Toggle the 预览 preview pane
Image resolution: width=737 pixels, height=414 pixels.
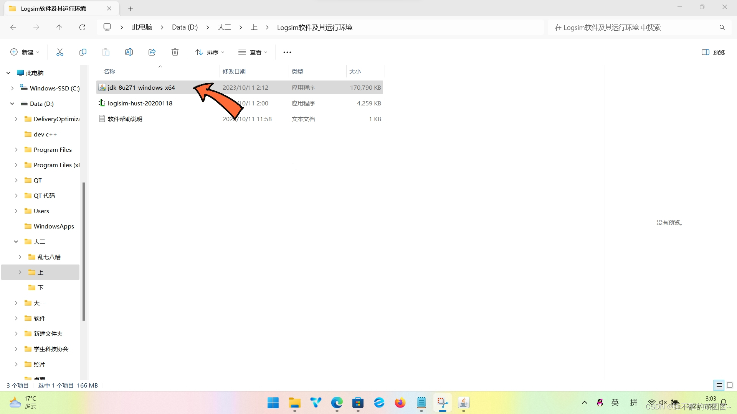[713, 52]
